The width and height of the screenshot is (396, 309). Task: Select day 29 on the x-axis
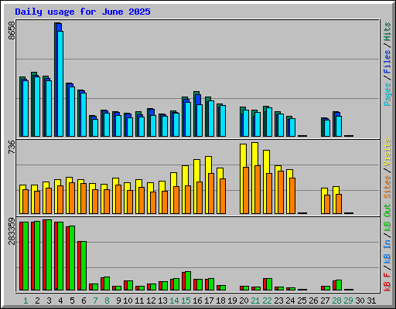[348, 301]
